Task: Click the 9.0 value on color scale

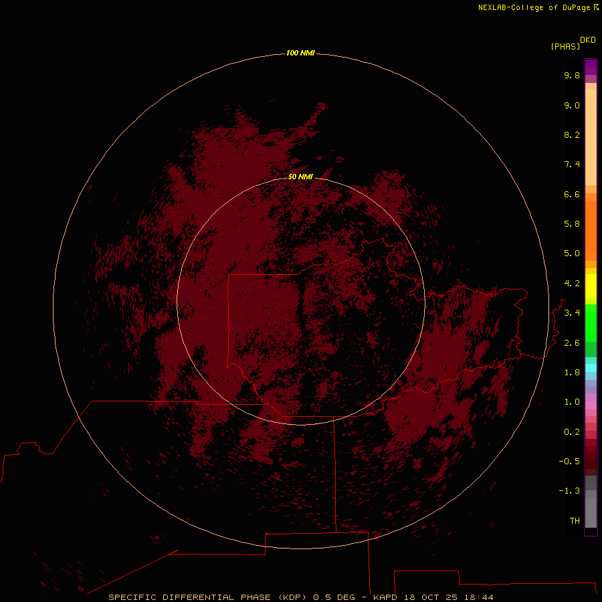Action: pyautogui.click(x=572, y=105)
